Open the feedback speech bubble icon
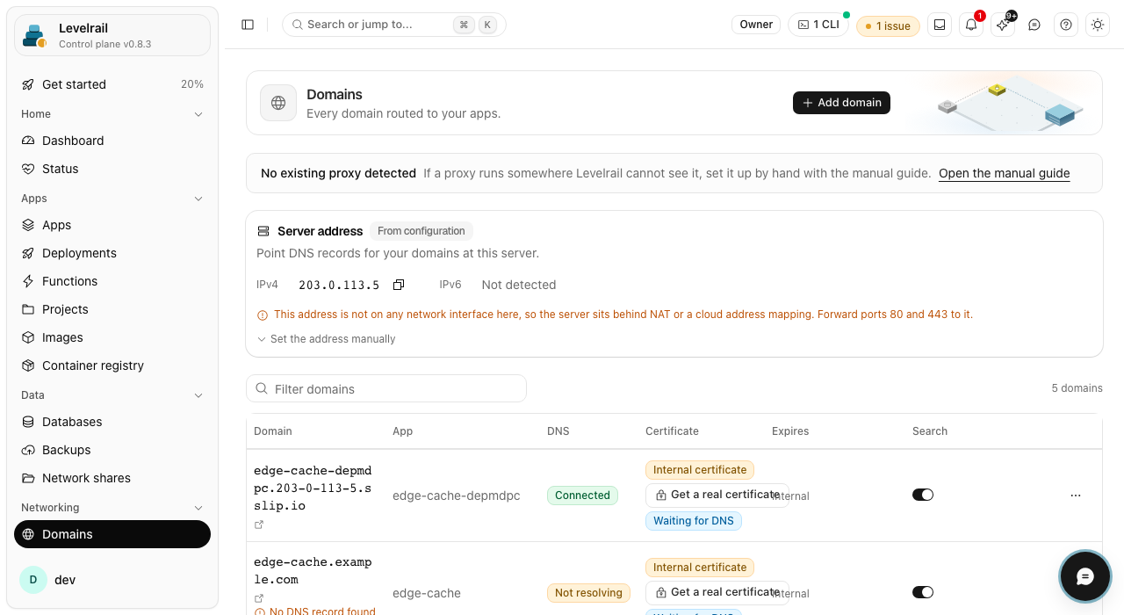 point(1034,25)
